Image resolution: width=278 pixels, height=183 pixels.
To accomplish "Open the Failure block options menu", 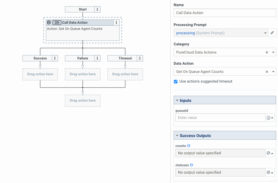I will pyautogui.click(x=97, y=58).
